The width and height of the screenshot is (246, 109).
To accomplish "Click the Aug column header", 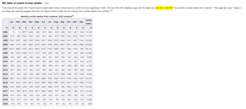I will (56, 22).
